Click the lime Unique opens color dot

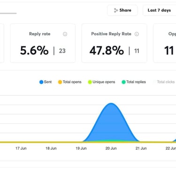coord(90,82)
